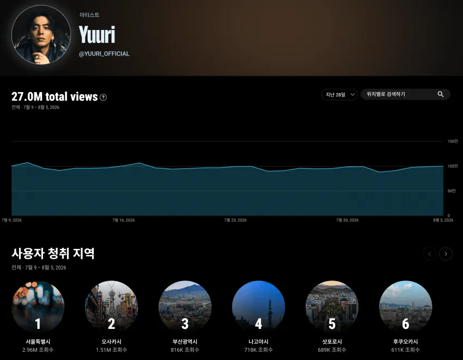Image resolution: width=463 pixels, height=360 pixels.
Task: Go to next page of listening regions
Action: click(446, 254)
